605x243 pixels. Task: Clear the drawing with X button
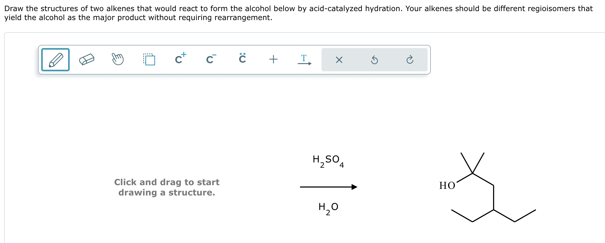(x=339, y=60)
